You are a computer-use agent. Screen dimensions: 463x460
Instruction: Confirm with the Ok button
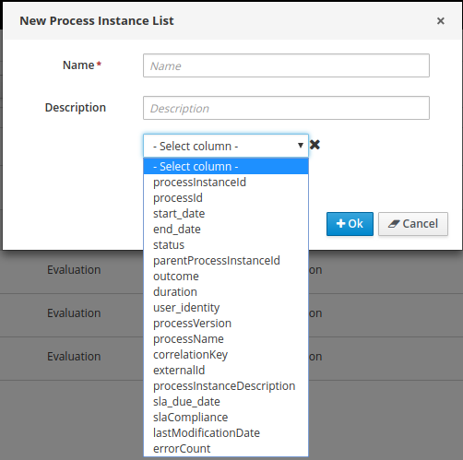(350, 224)
